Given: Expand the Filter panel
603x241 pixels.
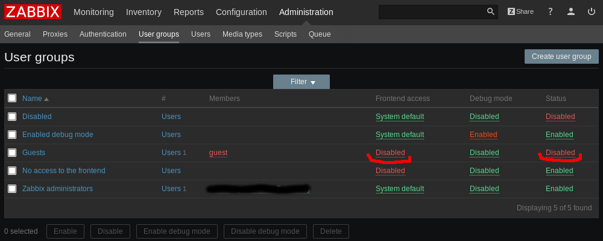Looking at the screenshot, I should click(x=301, y=82).
